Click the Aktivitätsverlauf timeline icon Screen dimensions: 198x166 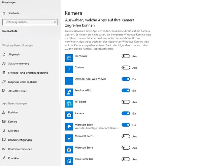(4, 91)
